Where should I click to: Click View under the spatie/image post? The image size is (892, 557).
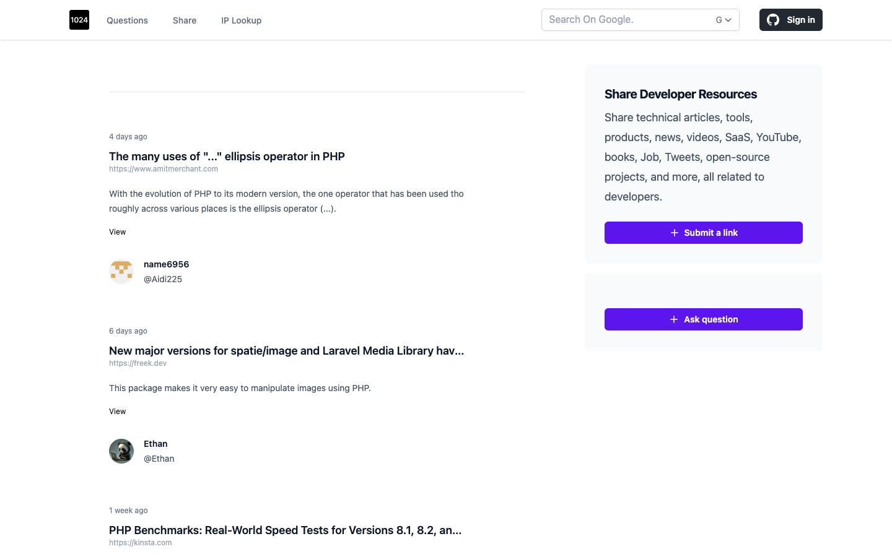point(118,412)
